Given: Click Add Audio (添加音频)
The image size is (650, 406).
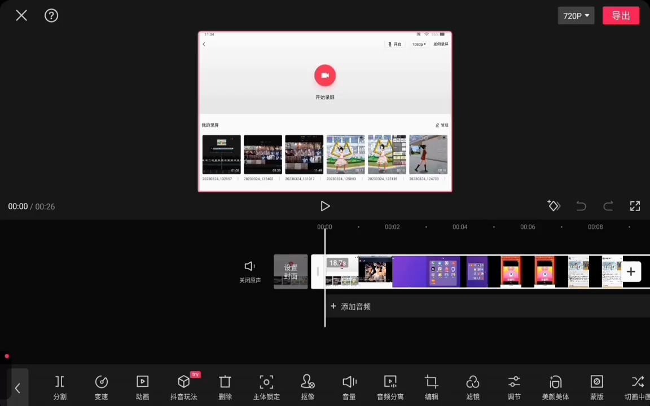Looking at the screenshot, I should [x=350, y=307].
